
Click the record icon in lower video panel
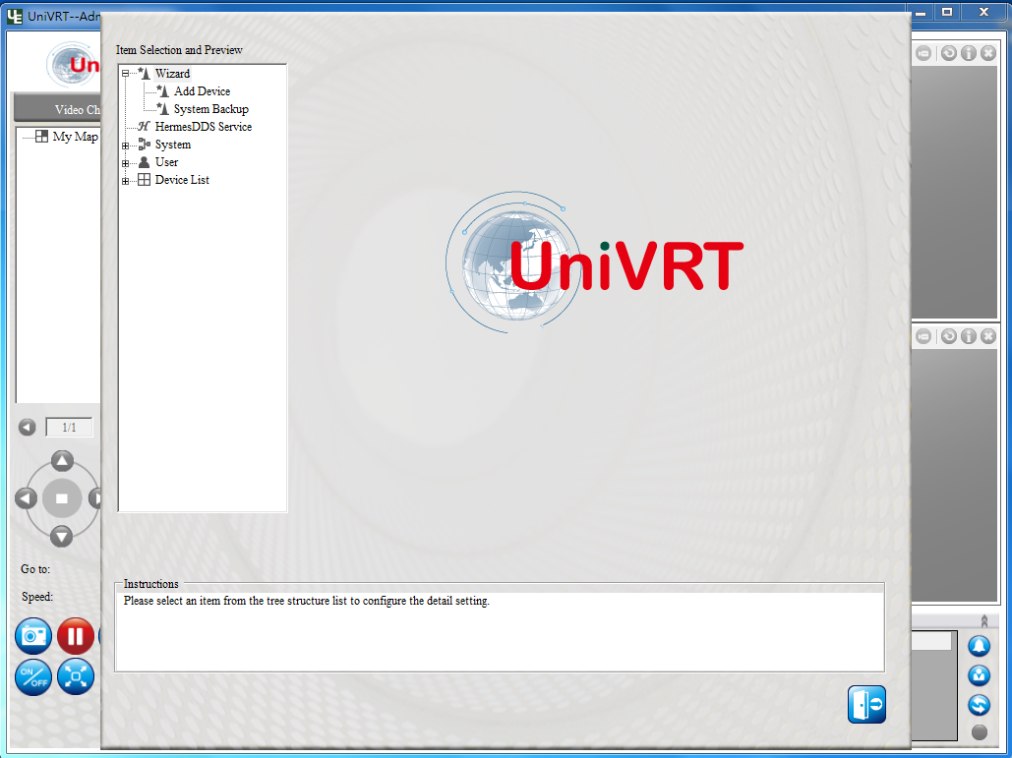923,336
